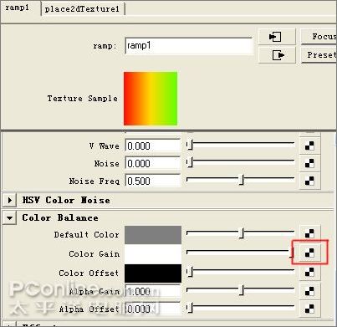Image resolution: width=337 pixels, height=327 pixels.
Task: Click the Noise Freq slider
Action: click(240, 180)
